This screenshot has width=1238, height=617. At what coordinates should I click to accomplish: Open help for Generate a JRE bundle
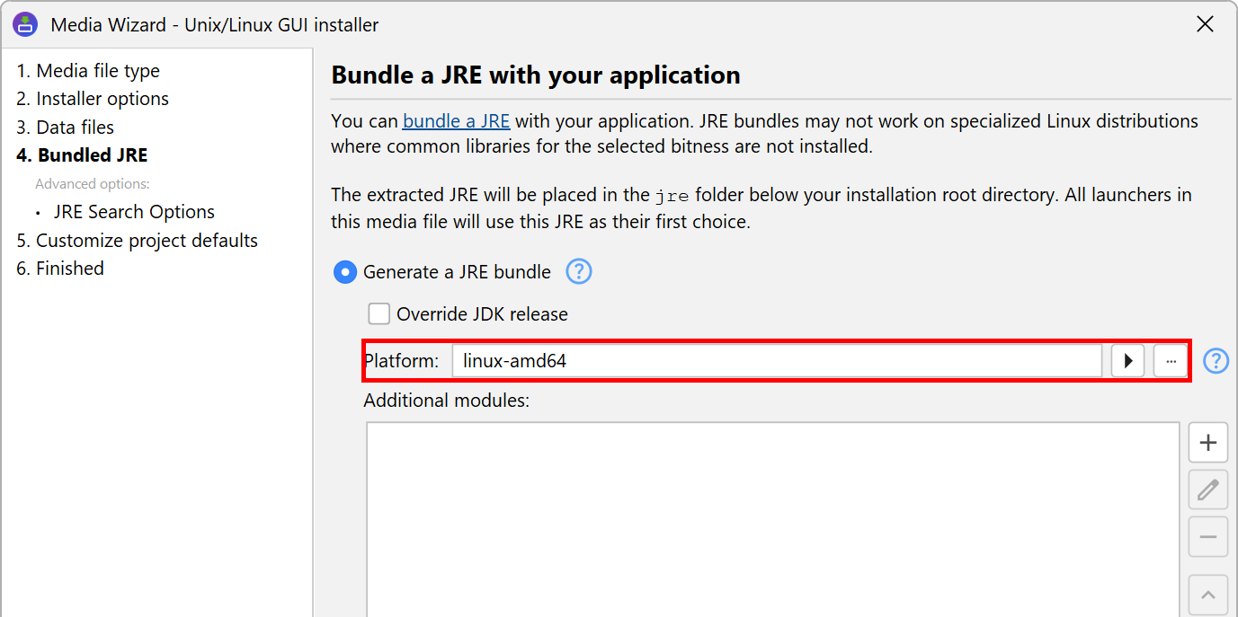[579, 271]
